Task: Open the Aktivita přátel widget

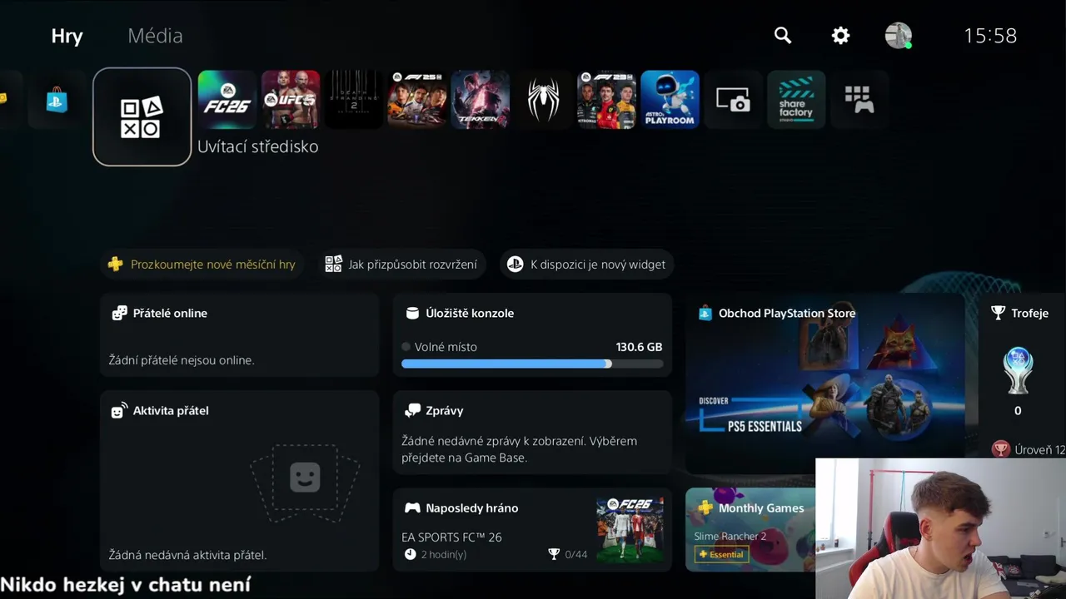Action: 240,481
